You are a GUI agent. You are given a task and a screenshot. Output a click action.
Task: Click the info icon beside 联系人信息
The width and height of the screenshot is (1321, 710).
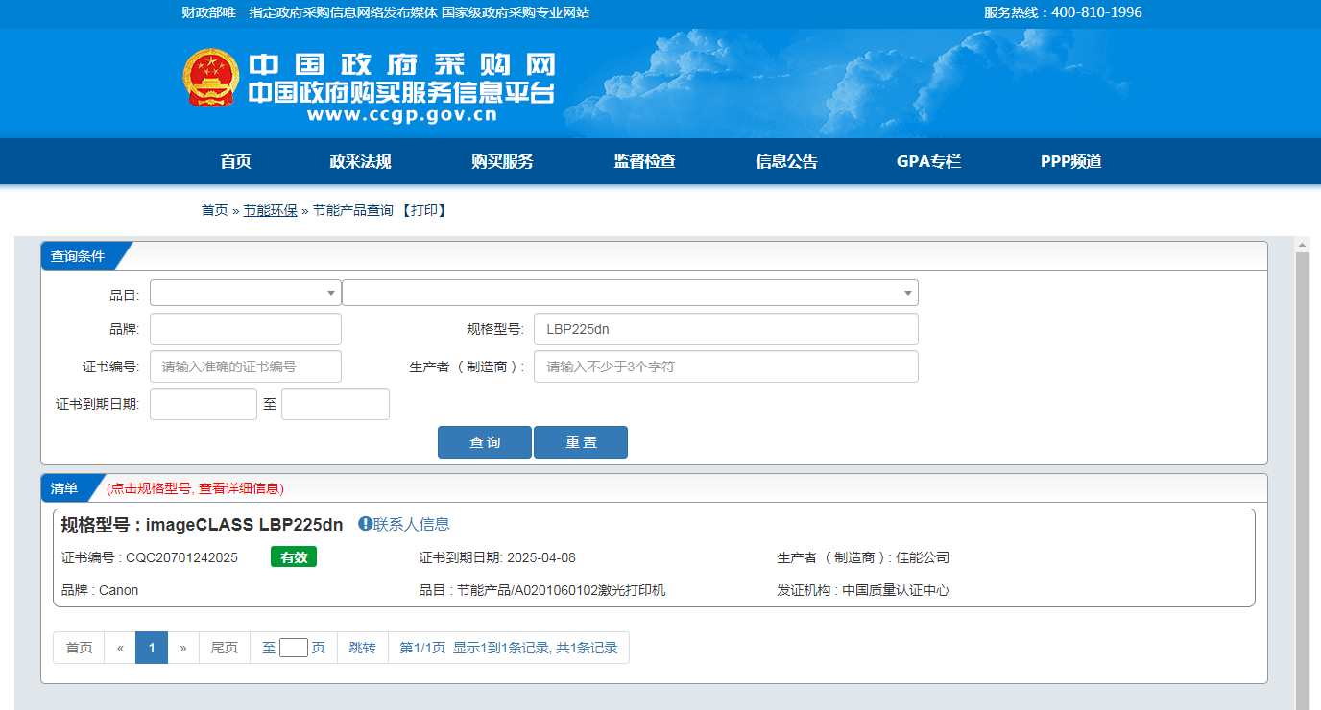point(365,524)
